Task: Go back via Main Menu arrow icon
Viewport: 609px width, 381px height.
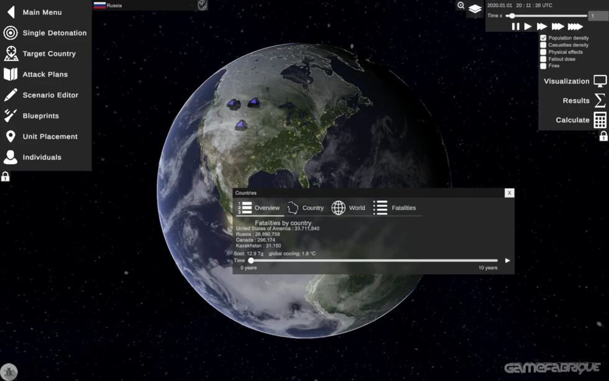Action: (x=11, y=12)
